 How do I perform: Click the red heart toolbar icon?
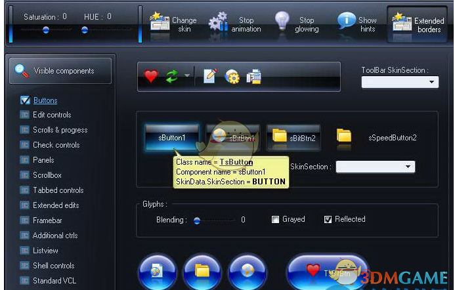[x=151, y=77]
